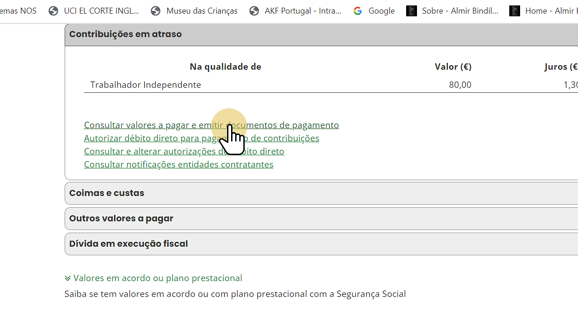Collapse the "Valores em acordo ou plano prestacional" section
This screenshot has width=578, height=325.
157,277
